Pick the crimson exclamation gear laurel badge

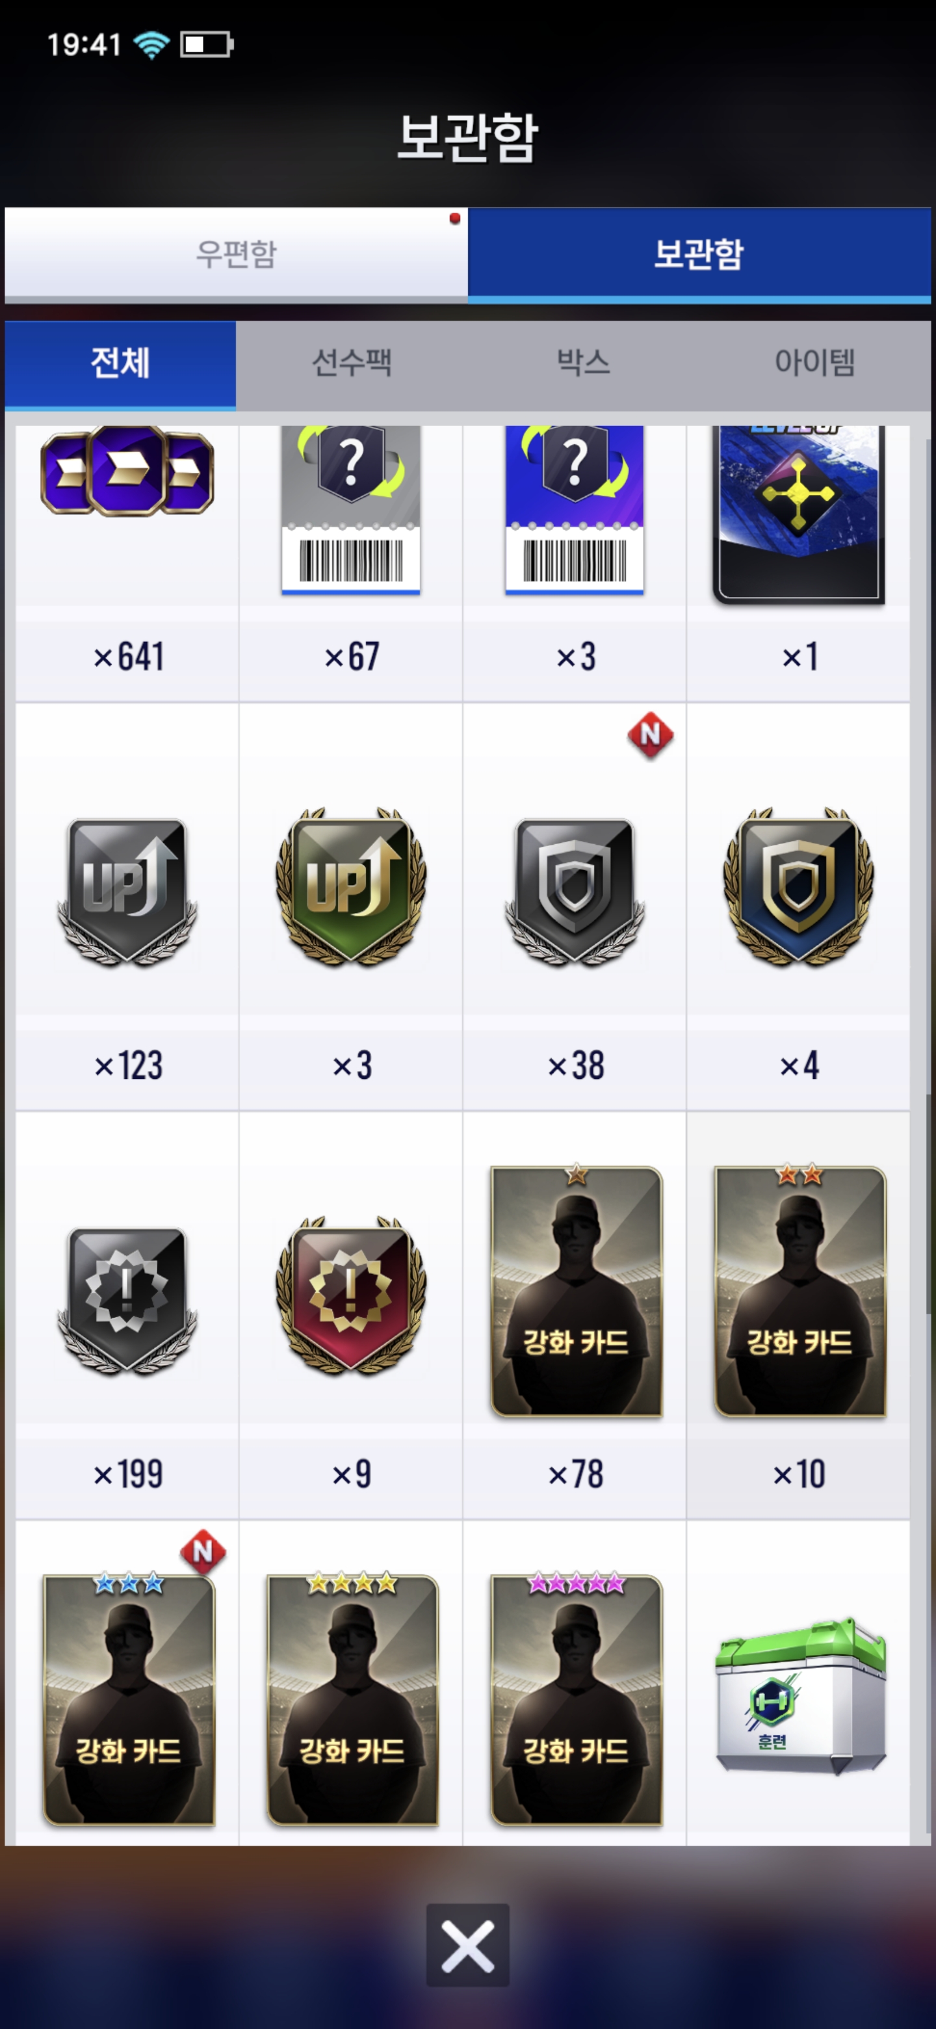click(x=351, y=1295)
